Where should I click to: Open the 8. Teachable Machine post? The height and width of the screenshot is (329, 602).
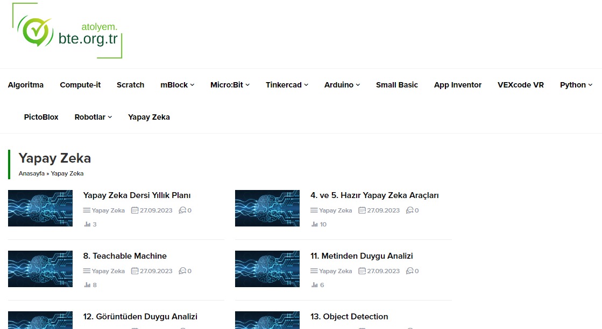click(125, 255)
